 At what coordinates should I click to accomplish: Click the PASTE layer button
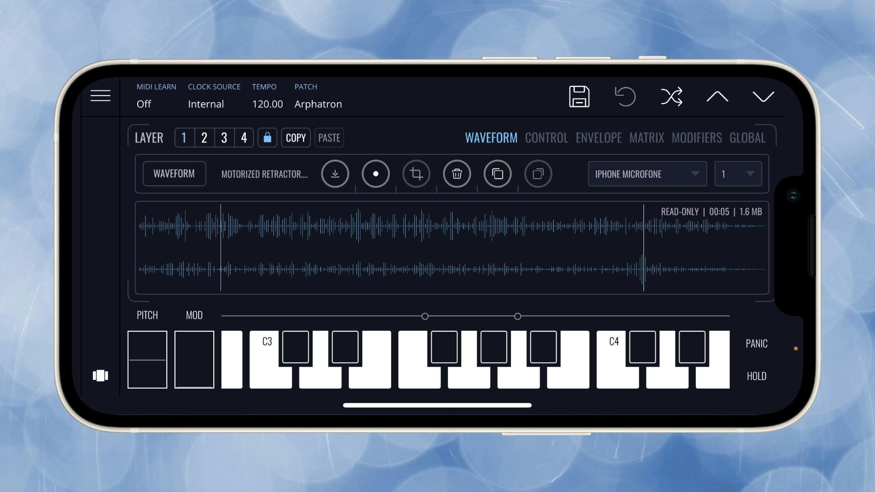pos(329,138)
